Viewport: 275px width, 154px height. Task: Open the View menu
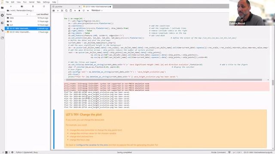(x=18, y=2)
